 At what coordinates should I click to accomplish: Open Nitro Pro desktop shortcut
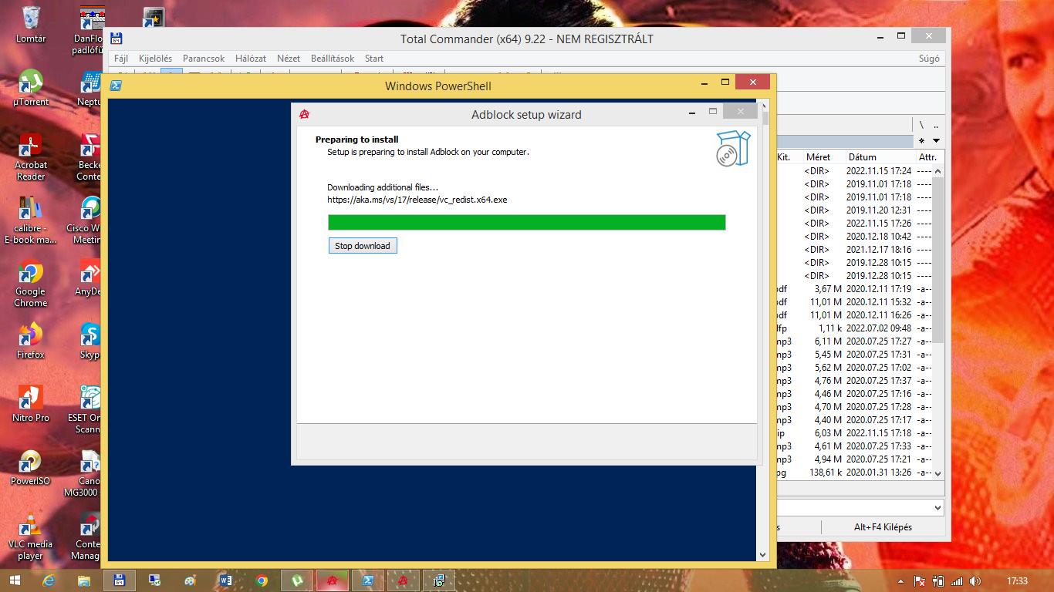click(x=31, y=402)
